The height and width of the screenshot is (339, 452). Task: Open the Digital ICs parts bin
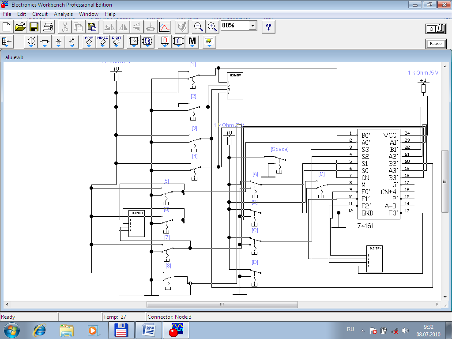(117, 42)
